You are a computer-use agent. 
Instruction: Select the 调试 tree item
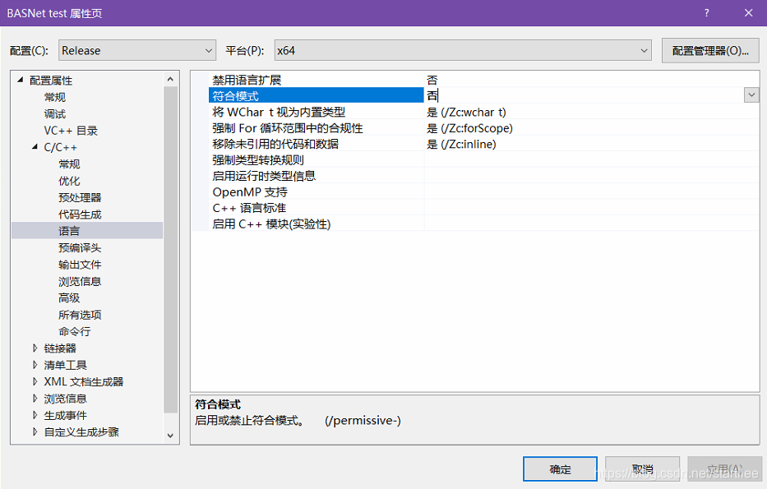(55, 114)
